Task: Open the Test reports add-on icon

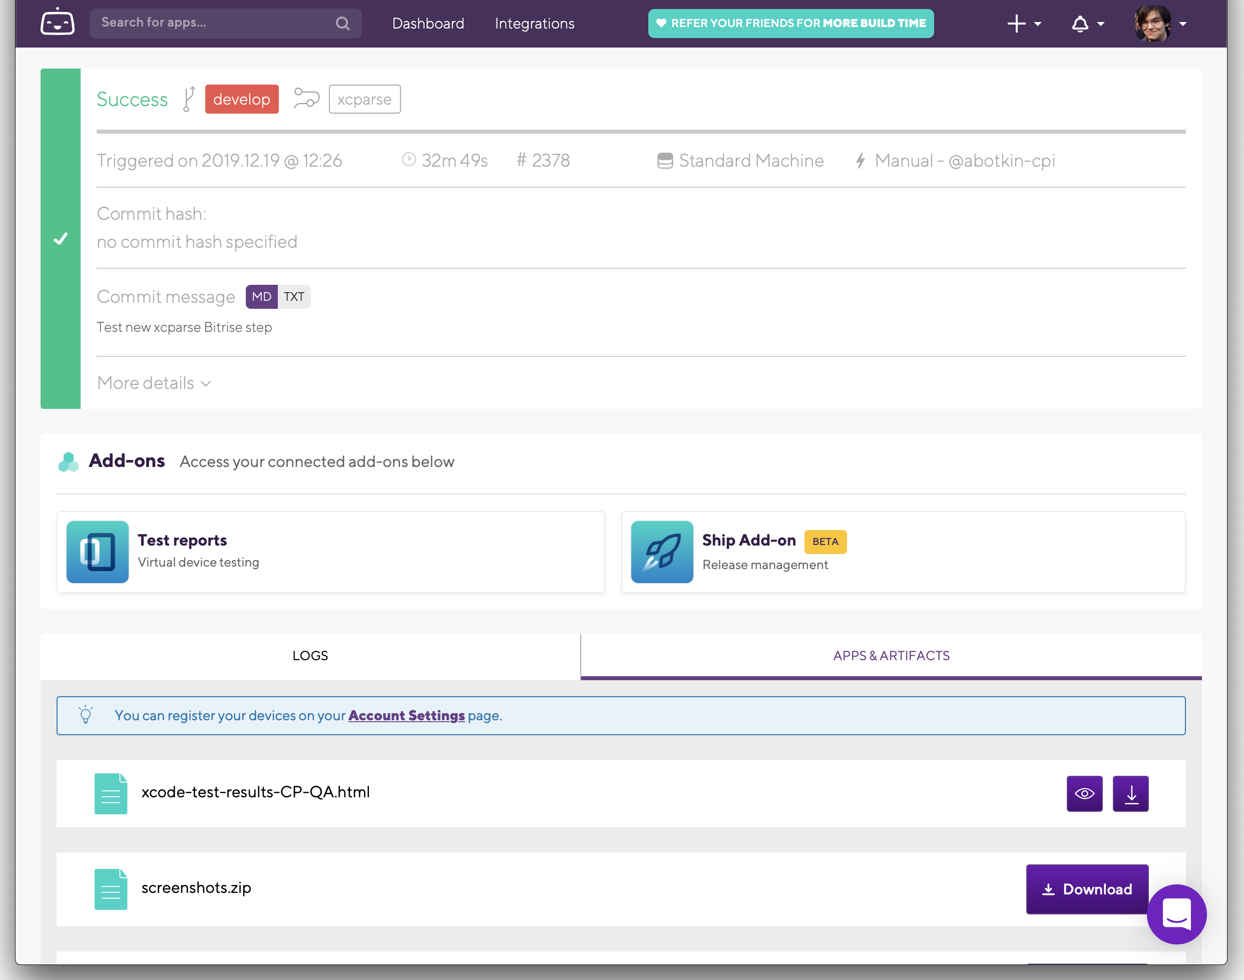Action: (x=98, y=552)
